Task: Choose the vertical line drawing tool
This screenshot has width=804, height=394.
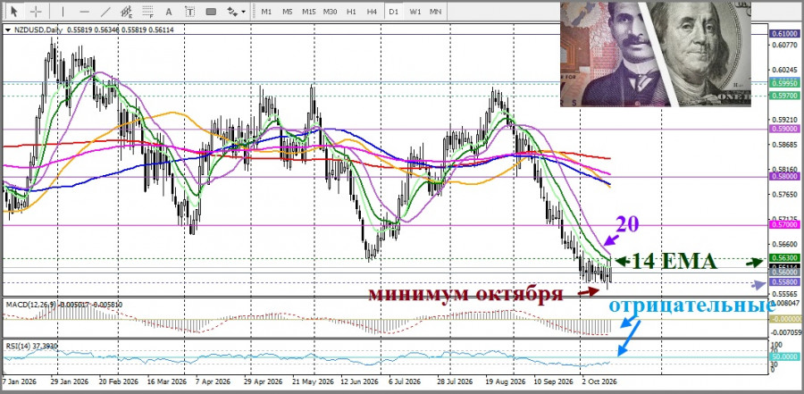Action: (63, 11)
